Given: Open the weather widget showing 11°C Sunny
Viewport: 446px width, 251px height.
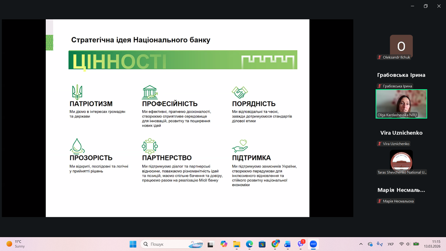Looking at the screenshot, I should (x=16, y=244).
